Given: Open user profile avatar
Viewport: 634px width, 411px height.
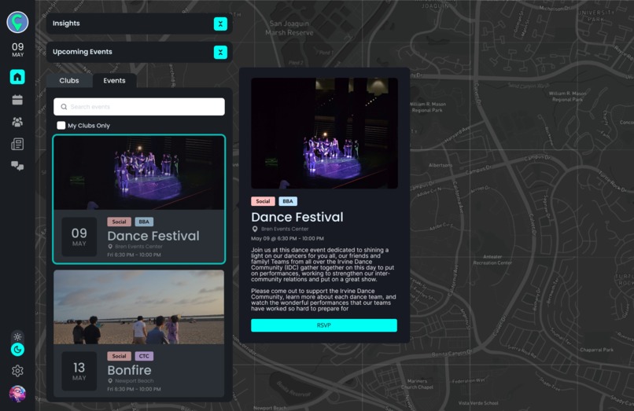Looking at the screenshot, I should (x=17, y=394).
